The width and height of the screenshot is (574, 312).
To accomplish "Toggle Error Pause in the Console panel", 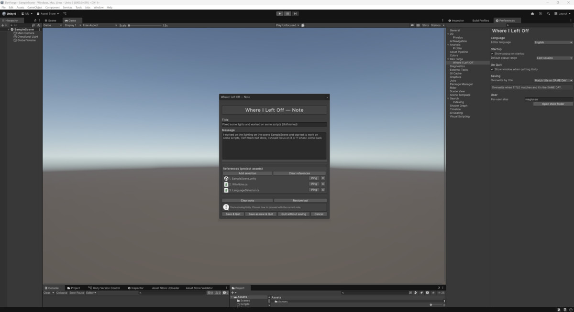I will point(77,293).
